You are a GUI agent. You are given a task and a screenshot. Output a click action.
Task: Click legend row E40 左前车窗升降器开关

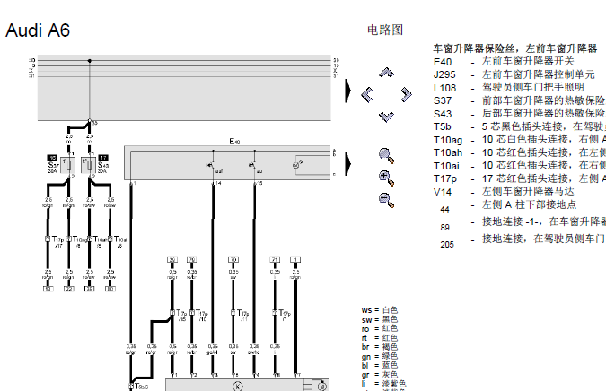pyautogui.click(x=504, y=62)
